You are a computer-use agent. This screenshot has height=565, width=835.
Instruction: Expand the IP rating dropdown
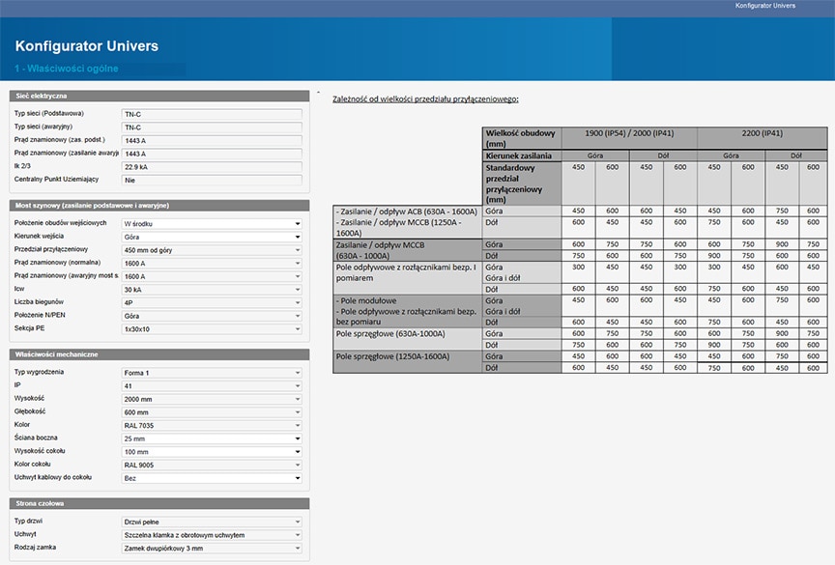[212, 385]
